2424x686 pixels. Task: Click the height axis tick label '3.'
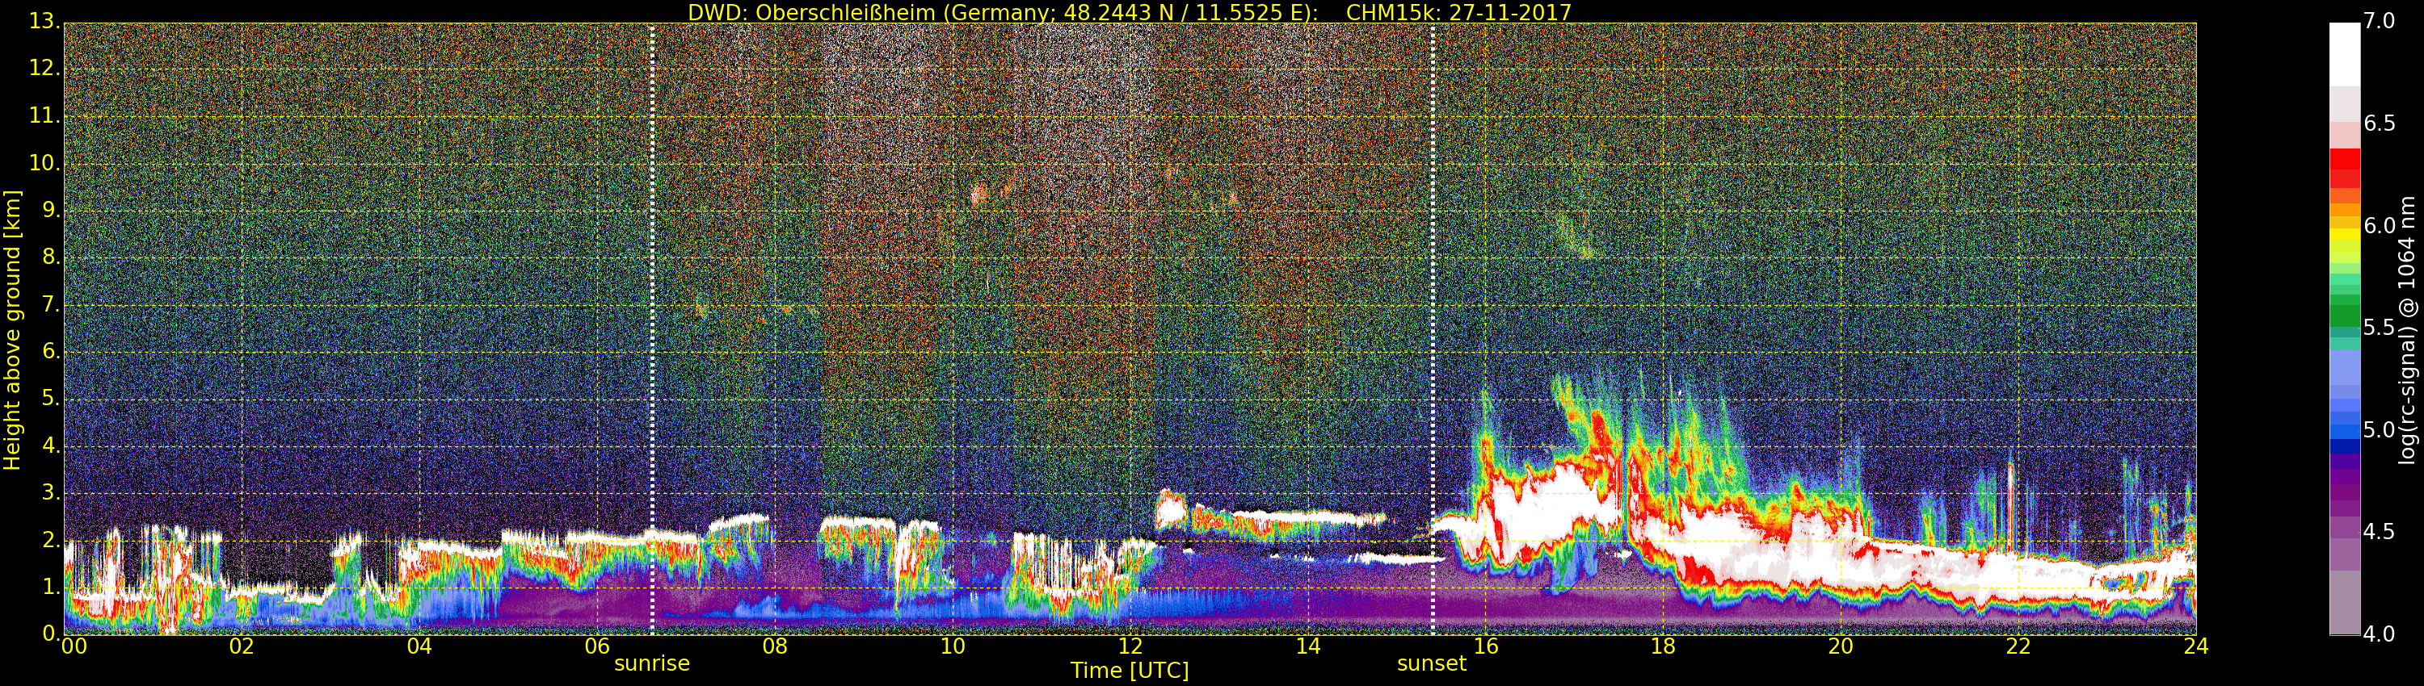tap(51, 492)
